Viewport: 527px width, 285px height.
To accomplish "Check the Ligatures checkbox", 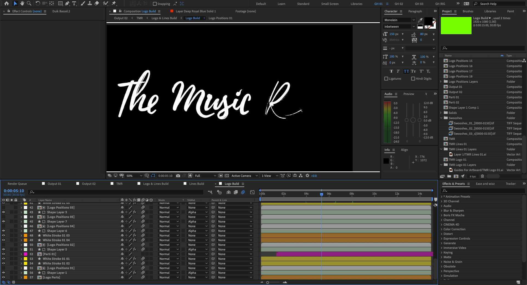I will 386,79.
